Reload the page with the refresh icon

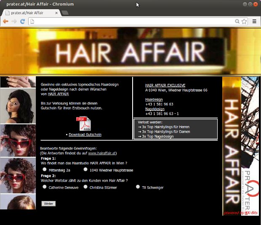pyautogui.click(x=22, y=21)
